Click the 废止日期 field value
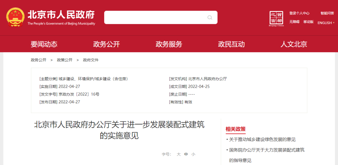Viewport: 338px width, 165px height. point(192,94)
